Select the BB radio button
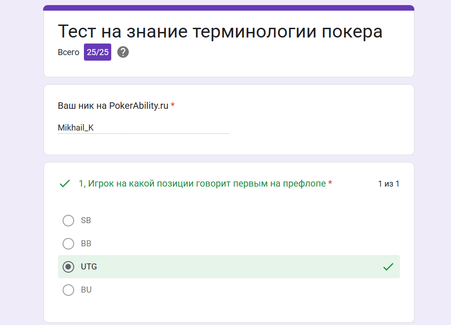Viewport: 451px width, 325px height. click(68, 244)
